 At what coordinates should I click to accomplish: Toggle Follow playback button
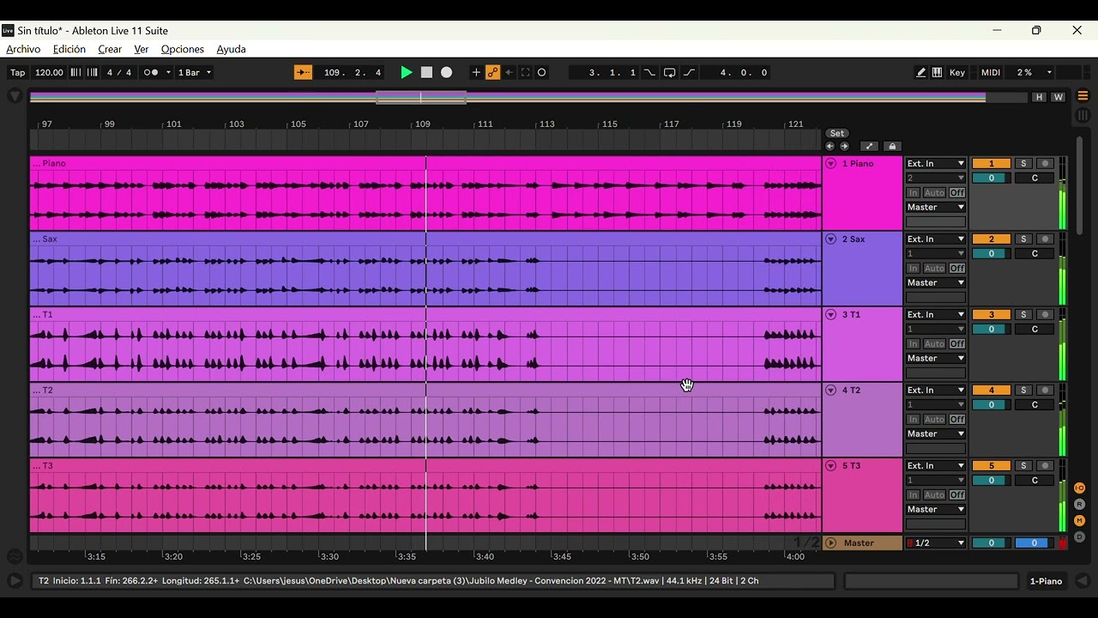click(x=303, y=73)
